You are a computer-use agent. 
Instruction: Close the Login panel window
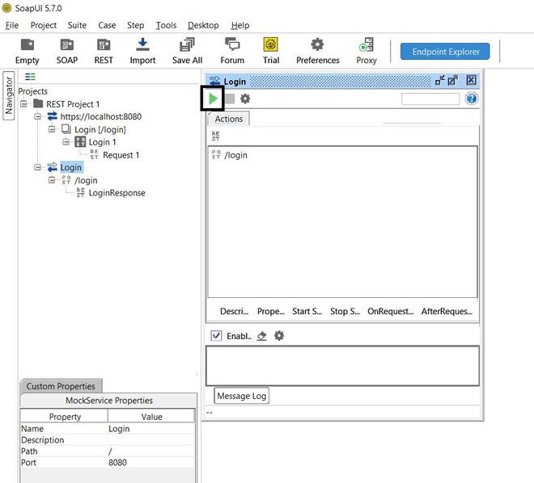click(x=471, y=80)
